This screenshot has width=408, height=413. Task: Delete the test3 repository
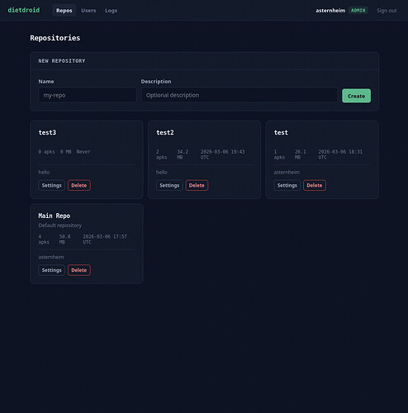coord(79,185)
